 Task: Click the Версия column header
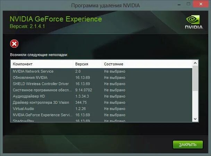tap(87, 64)
